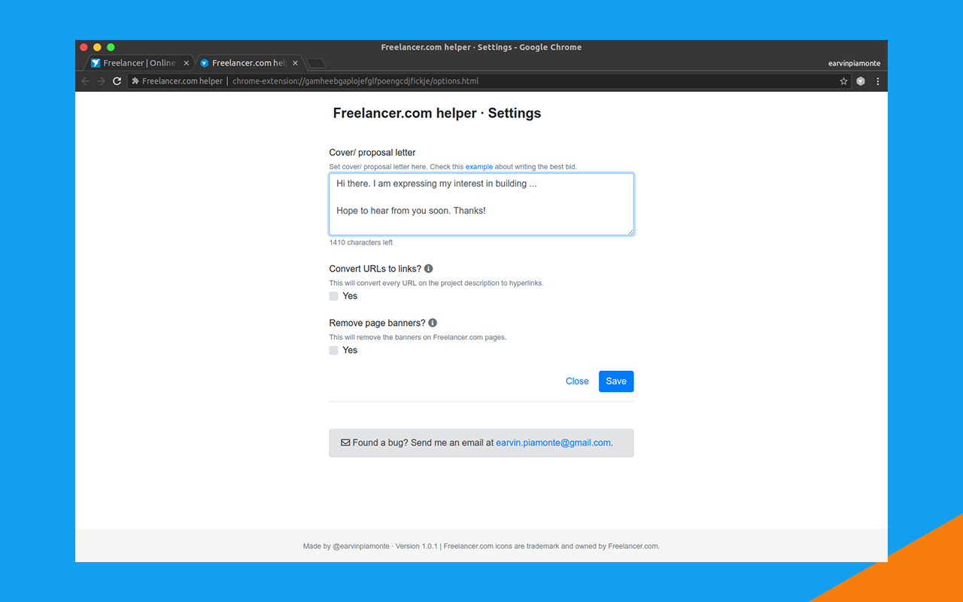Click the chrome-extension URL in the address bar
This screenshot has width=963, height=602.
click(x=355, y=81)
